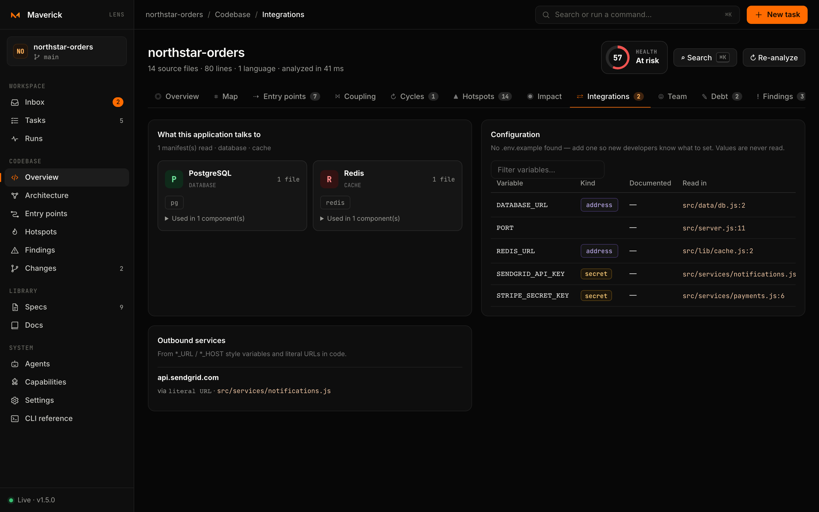The image size is (819, 512).
Task: Open src/lib/cache.js:2 link
Action: point(718,251)
